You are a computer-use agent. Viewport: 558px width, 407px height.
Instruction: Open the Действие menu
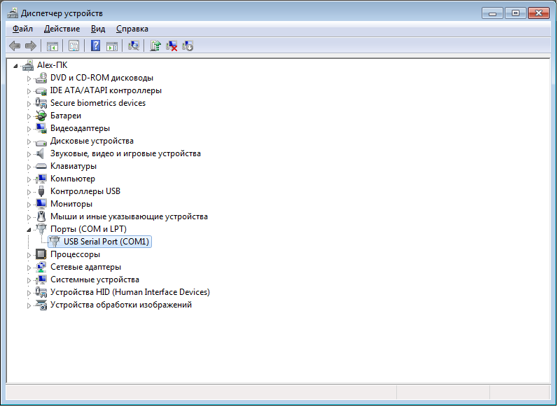(62, 29)
